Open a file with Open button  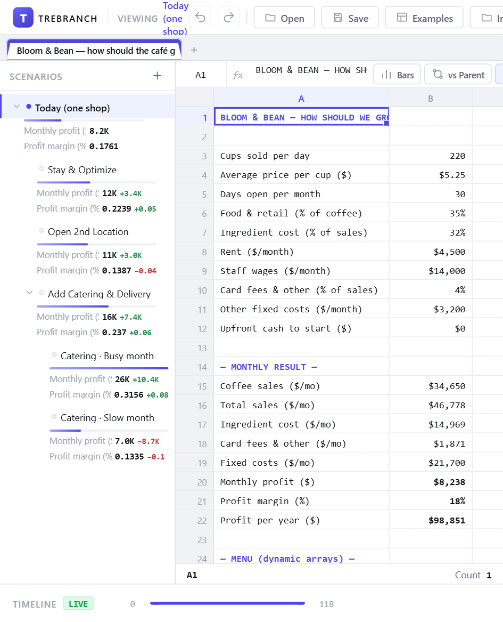pos(284,18)
